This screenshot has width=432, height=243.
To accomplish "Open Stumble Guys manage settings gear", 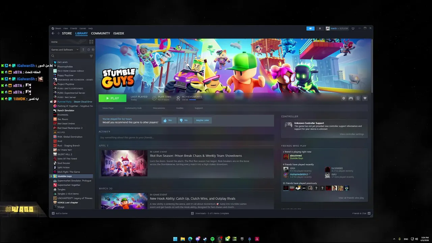I will coord(344,98).
